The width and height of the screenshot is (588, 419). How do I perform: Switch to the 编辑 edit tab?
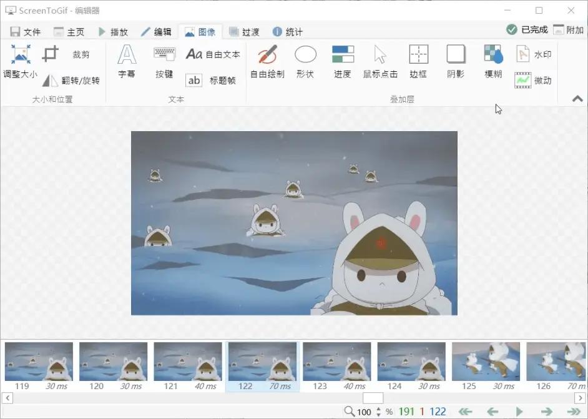coord(156,32)
